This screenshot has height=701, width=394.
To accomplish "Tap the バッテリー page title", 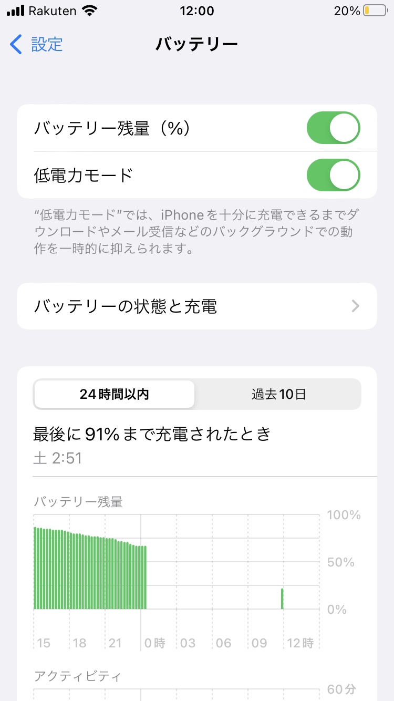I will [196, 45].
